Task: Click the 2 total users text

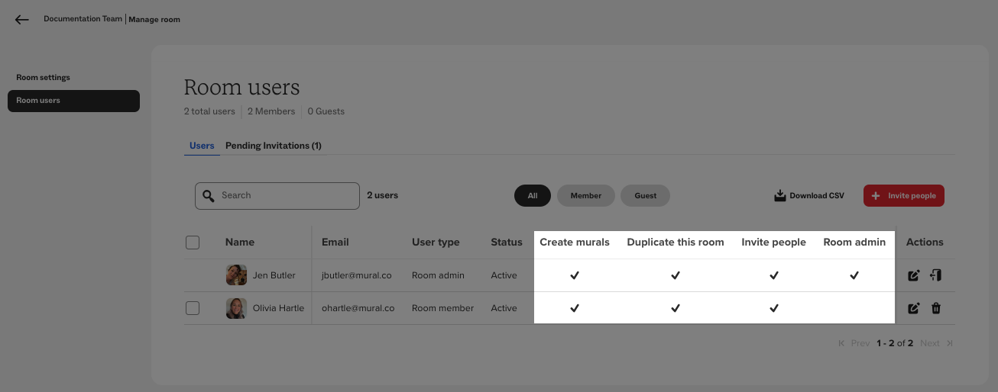Action: pyautogui.click(x=209, y=111)
